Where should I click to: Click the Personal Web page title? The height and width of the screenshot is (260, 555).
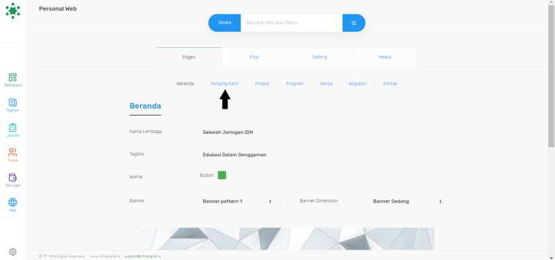pyautogui.click(x=58, y=9)
